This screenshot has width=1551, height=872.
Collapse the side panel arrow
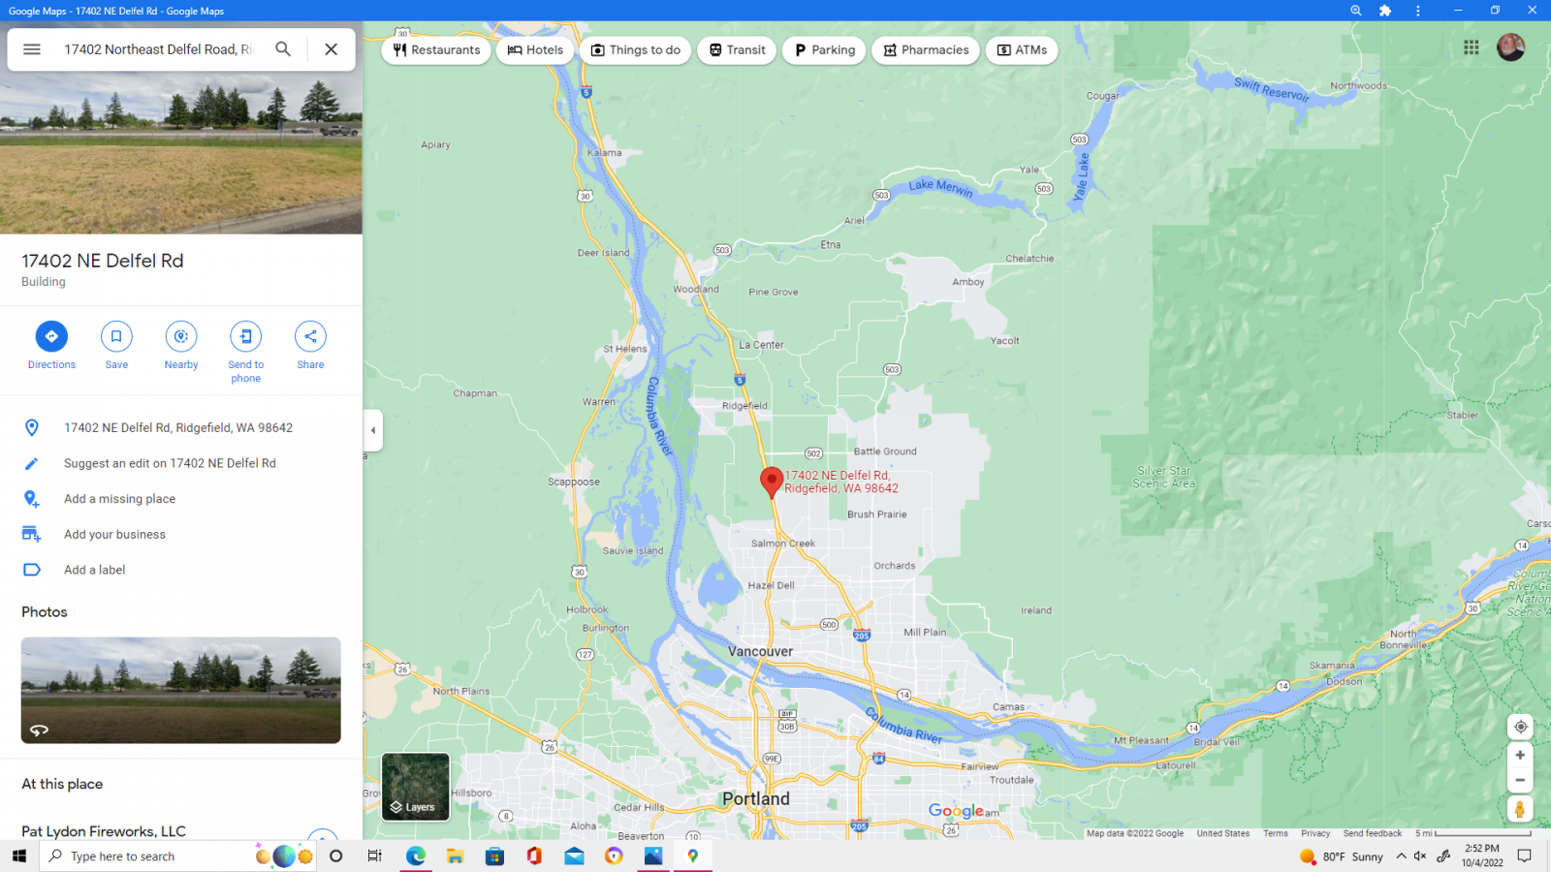(x=373, y=430)
